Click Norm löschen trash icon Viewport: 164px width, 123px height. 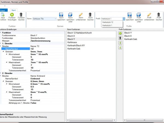tap(90, 15)
